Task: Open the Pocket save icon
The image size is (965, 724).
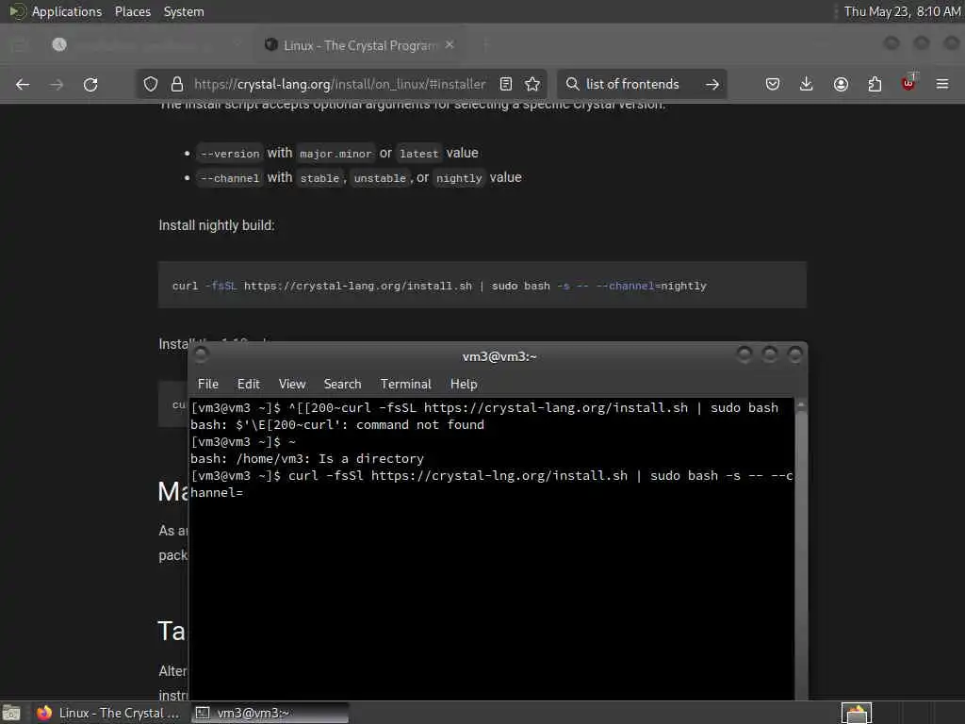Action: click(773, 84)
